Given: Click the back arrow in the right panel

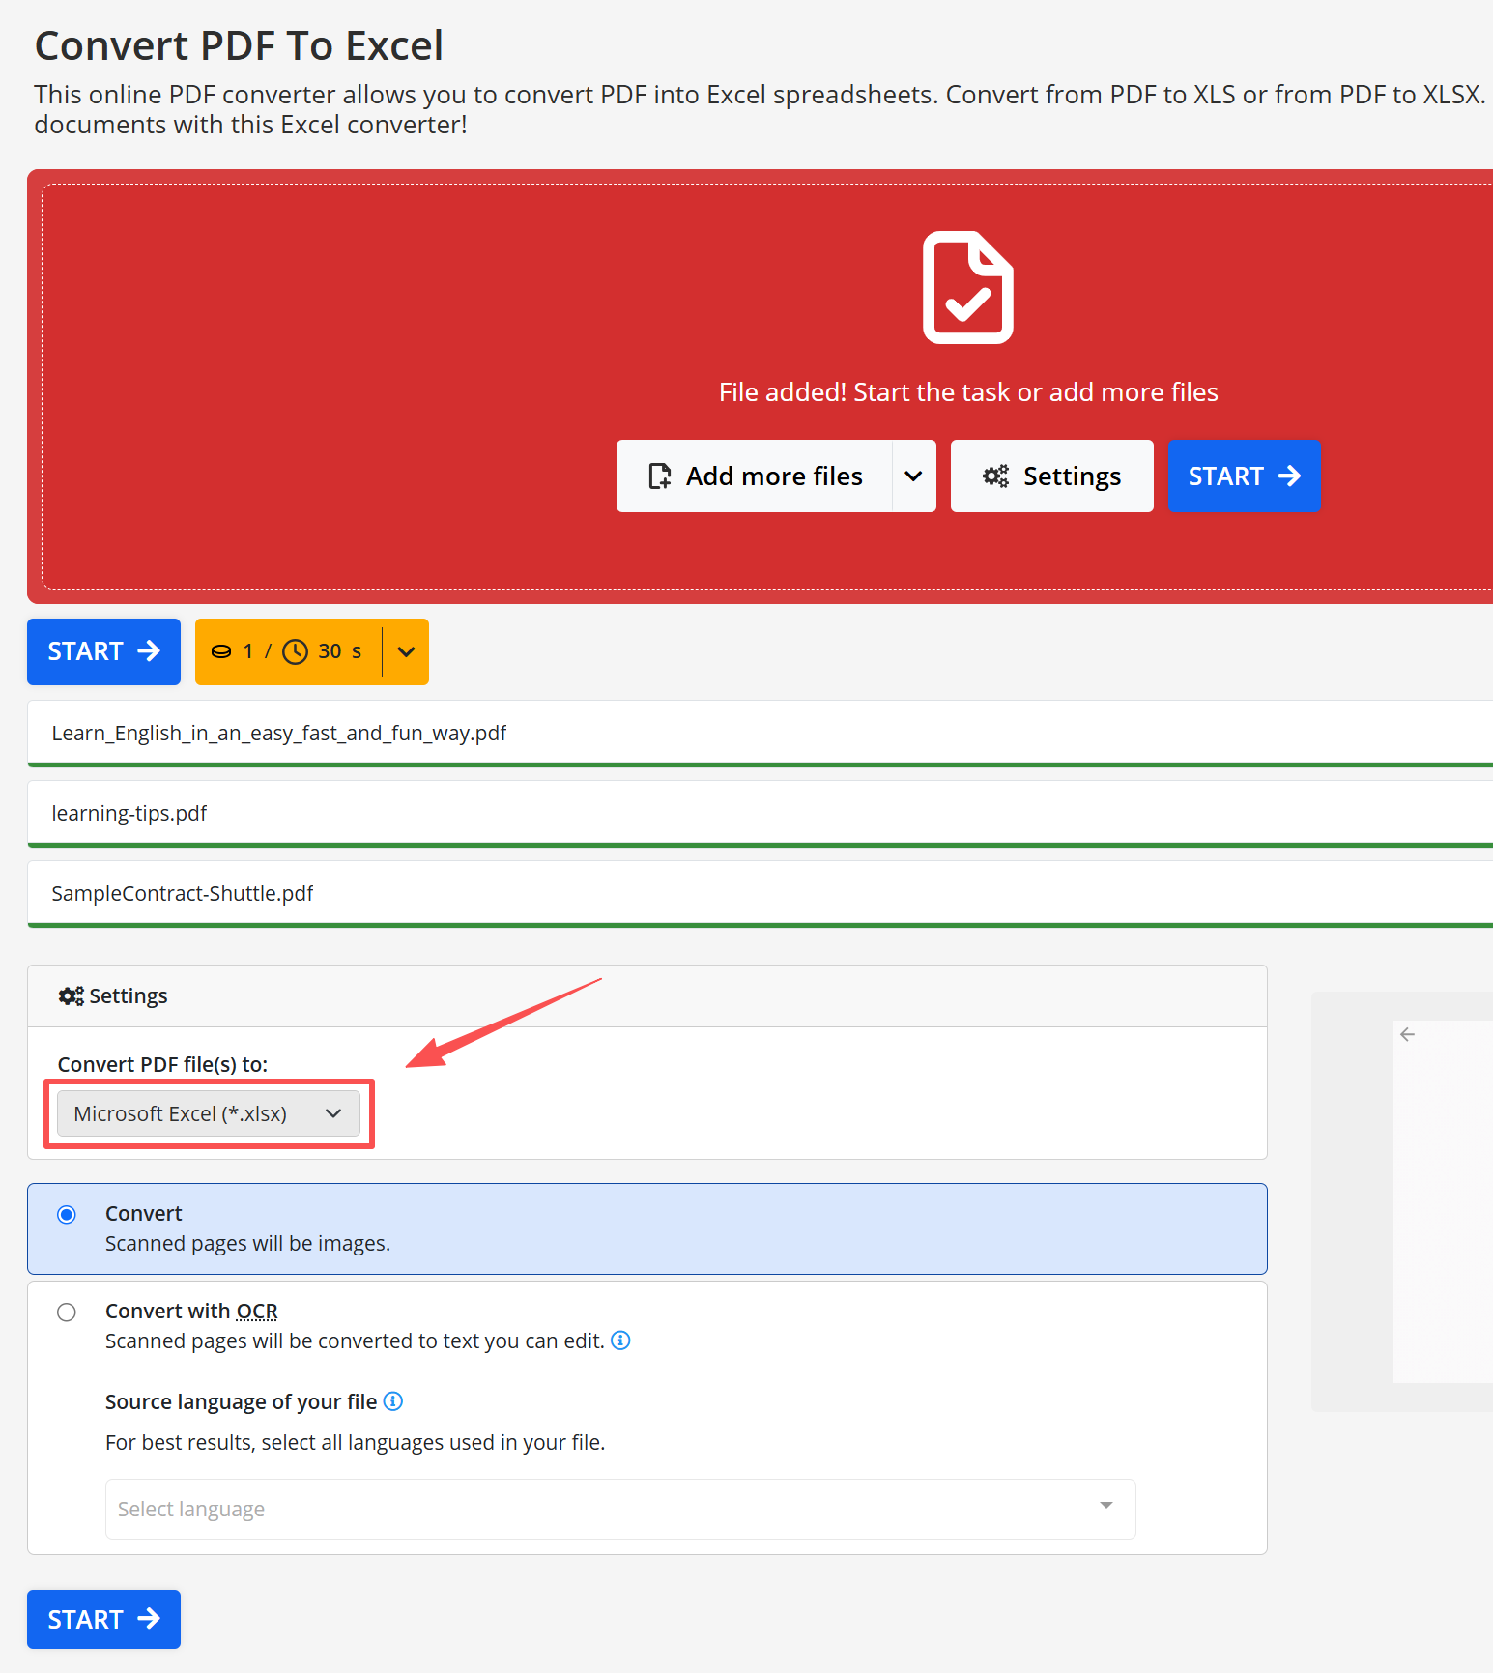Looking at the screenshot, I should coord(1407,1034).
